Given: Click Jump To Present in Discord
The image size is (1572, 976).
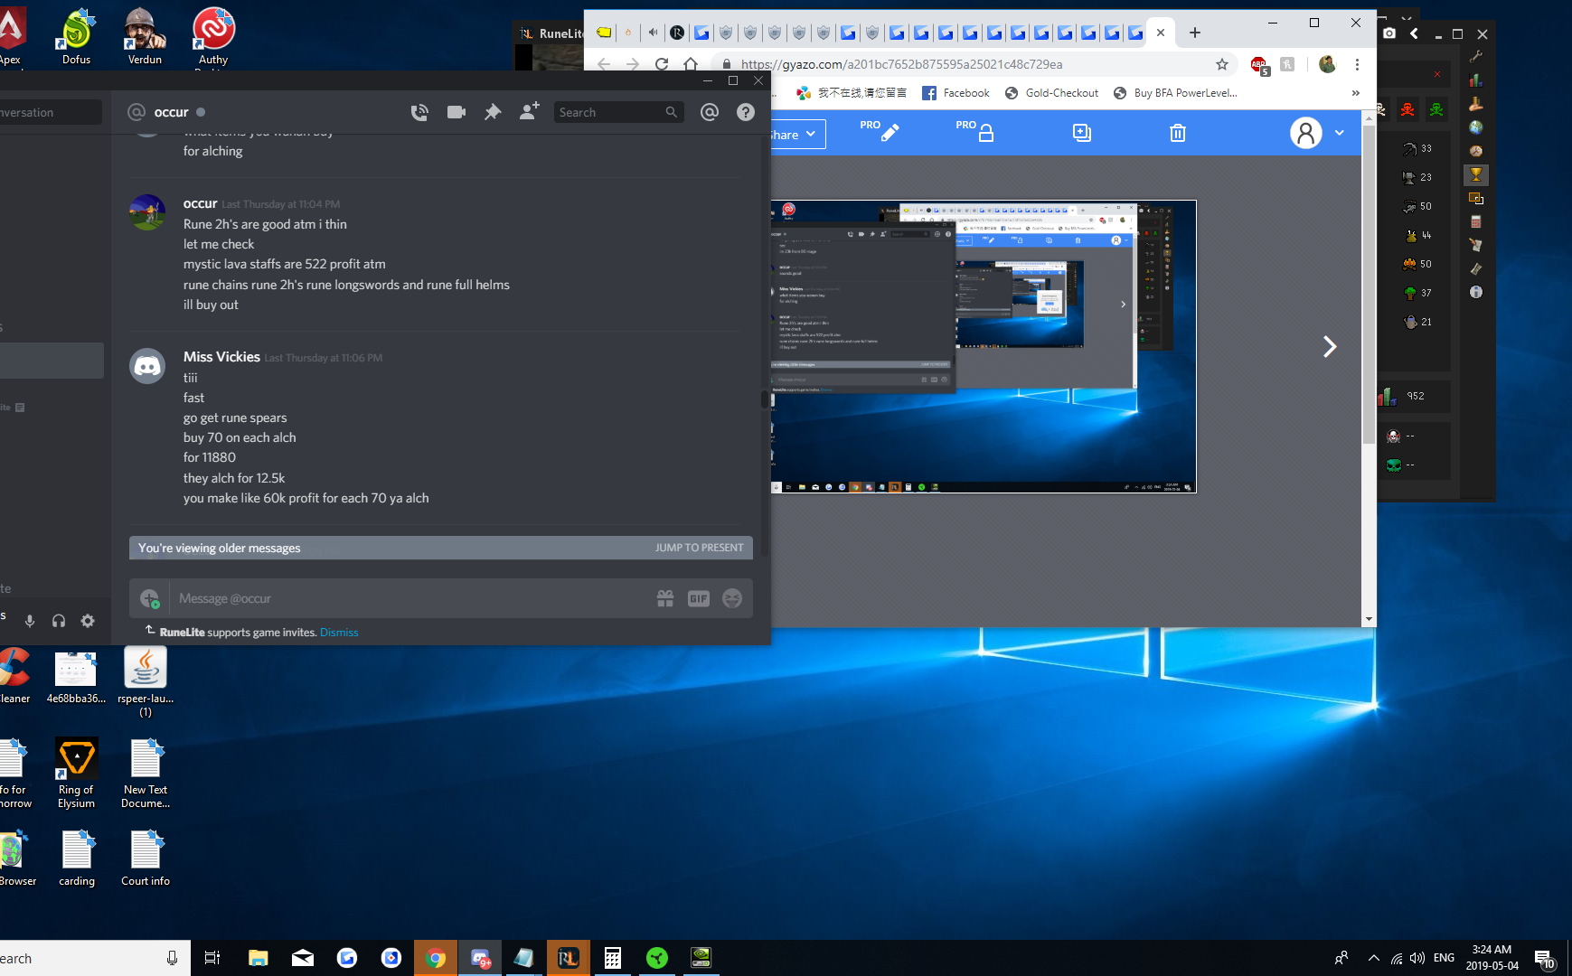Looking at the screenshot, I should 699,548.
